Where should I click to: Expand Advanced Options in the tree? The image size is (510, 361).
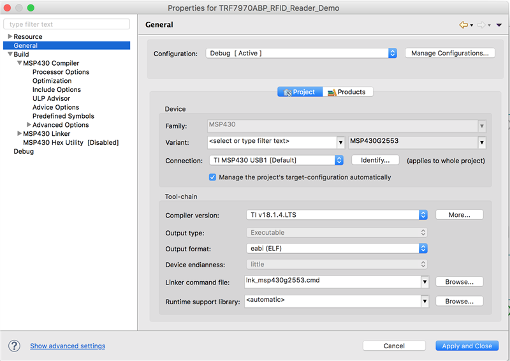[x=29, y=125]
